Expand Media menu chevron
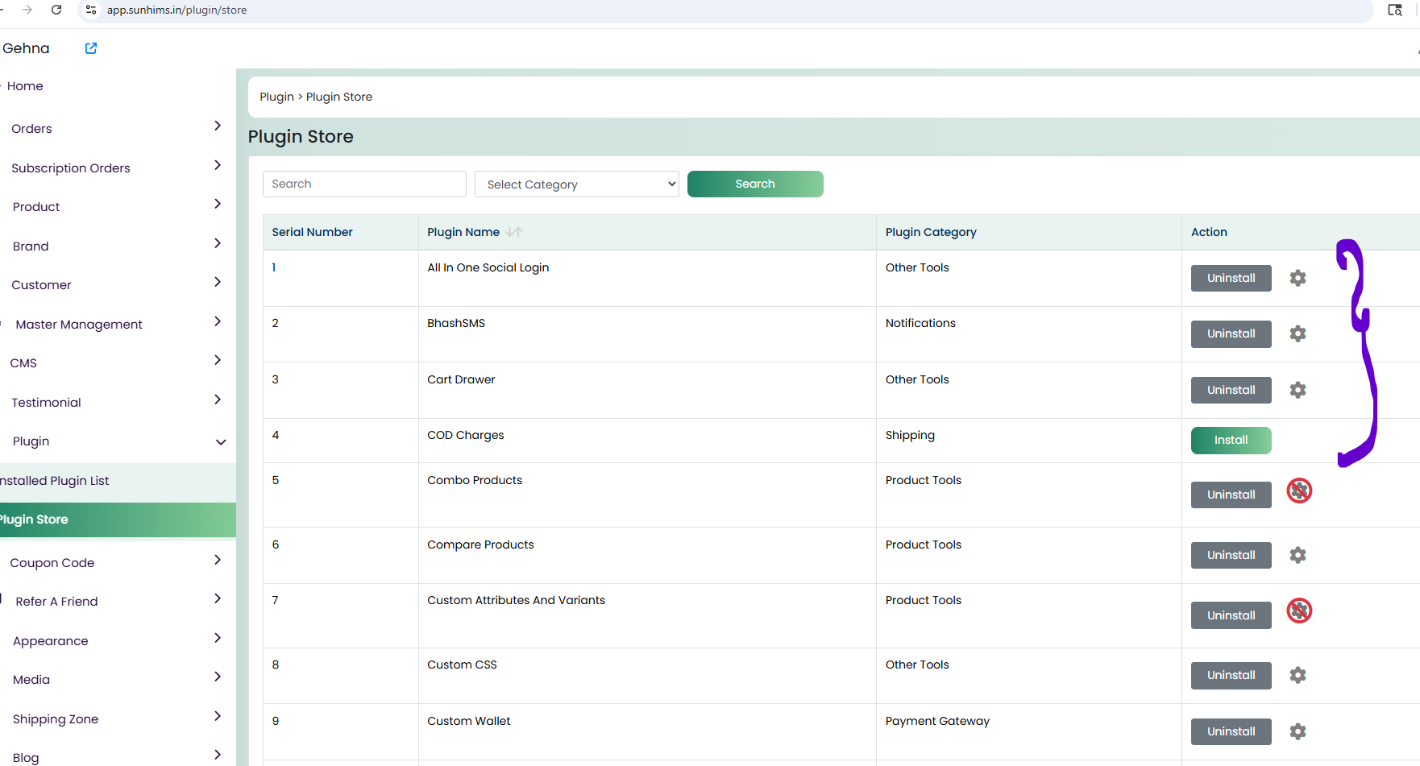The width and height of the screenshot is (1420, 766). [x=218, y=677]
